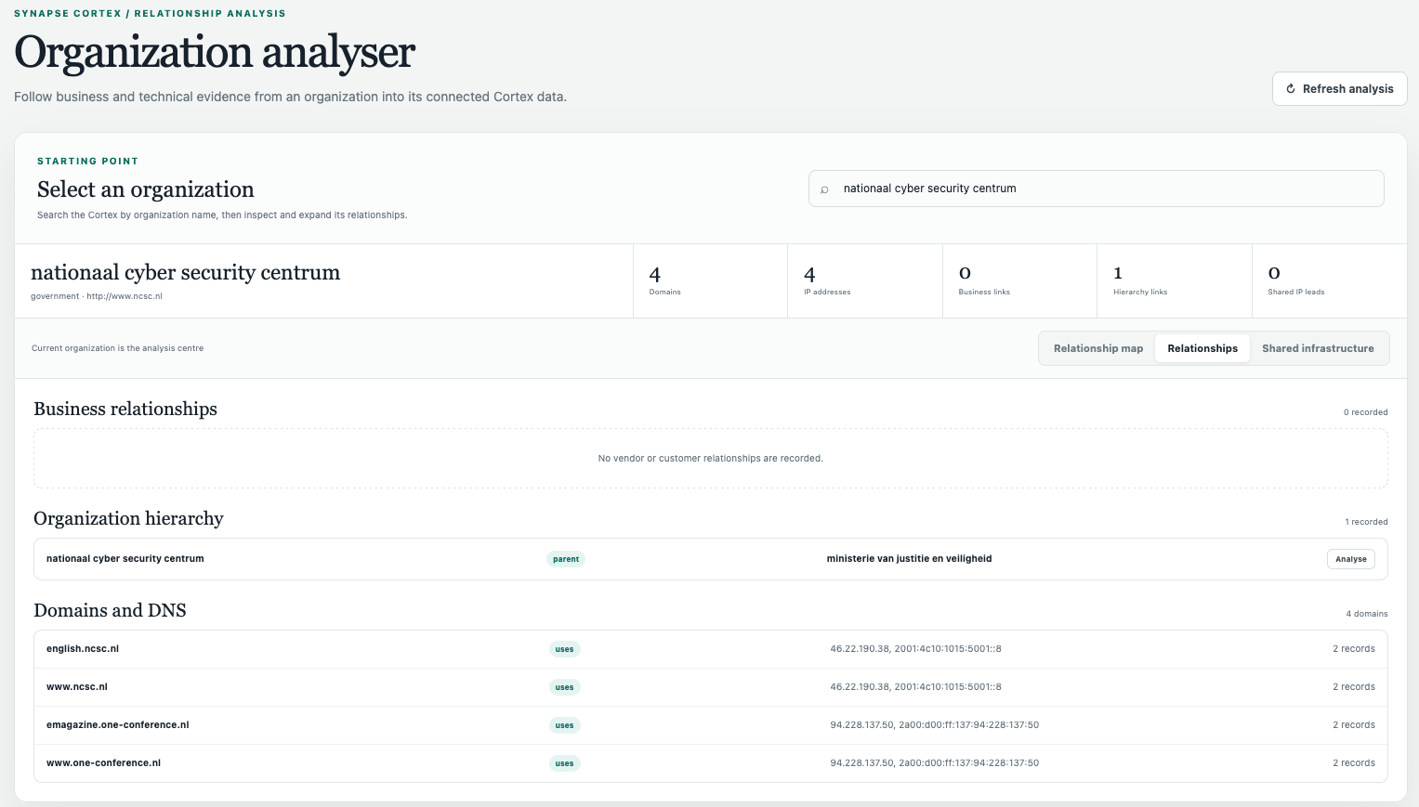Click the 'STARTING POINT' label
This screenshot has width=1419, height=807.
[x=87, y=161]
